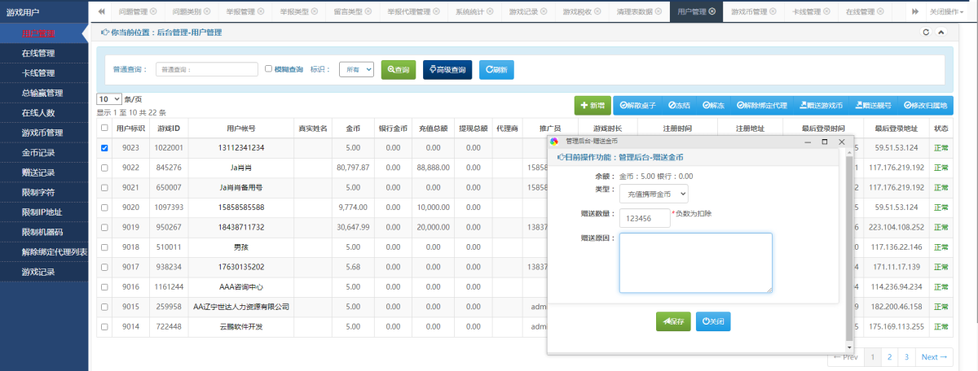Uncheck the checkbox for user 9023
This screenshot has width=978, height=371.
pyautogui.click(x=104, y=148)
